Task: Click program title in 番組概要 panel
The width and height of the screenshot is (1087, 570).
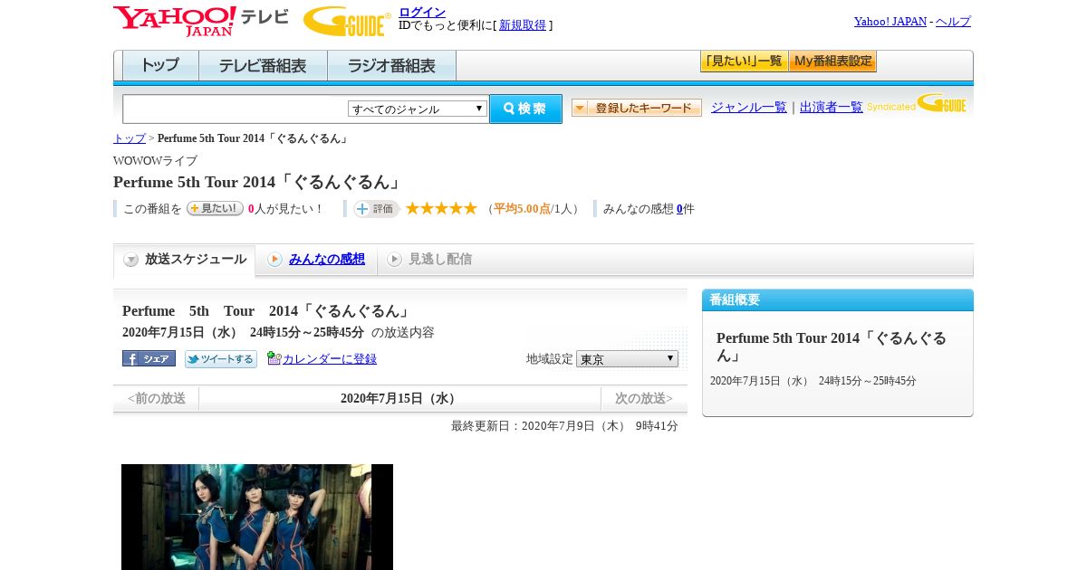Action: 832,347
